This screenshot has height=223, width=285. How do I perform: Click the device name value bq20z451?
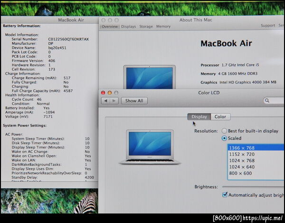[57, 48]
